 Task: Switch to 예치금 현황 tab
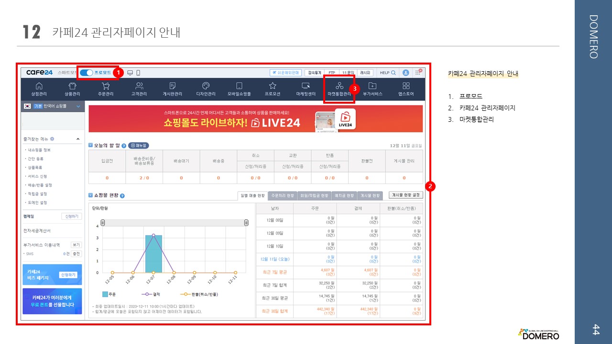344,196
